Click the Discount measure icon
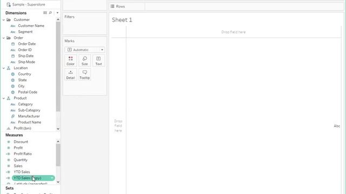 click(9, 142)
